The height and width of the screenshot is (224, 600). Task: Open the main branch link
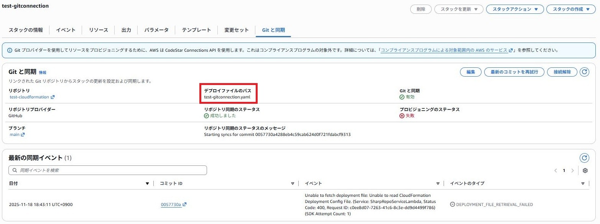(x=17, y=134)
